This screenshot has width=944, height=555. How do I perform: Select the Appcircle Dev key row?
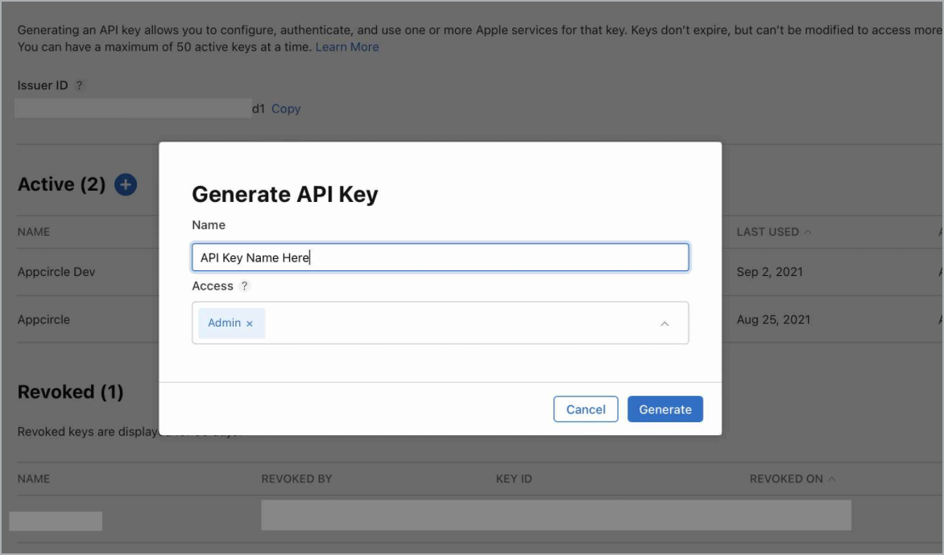coord(56,272)
